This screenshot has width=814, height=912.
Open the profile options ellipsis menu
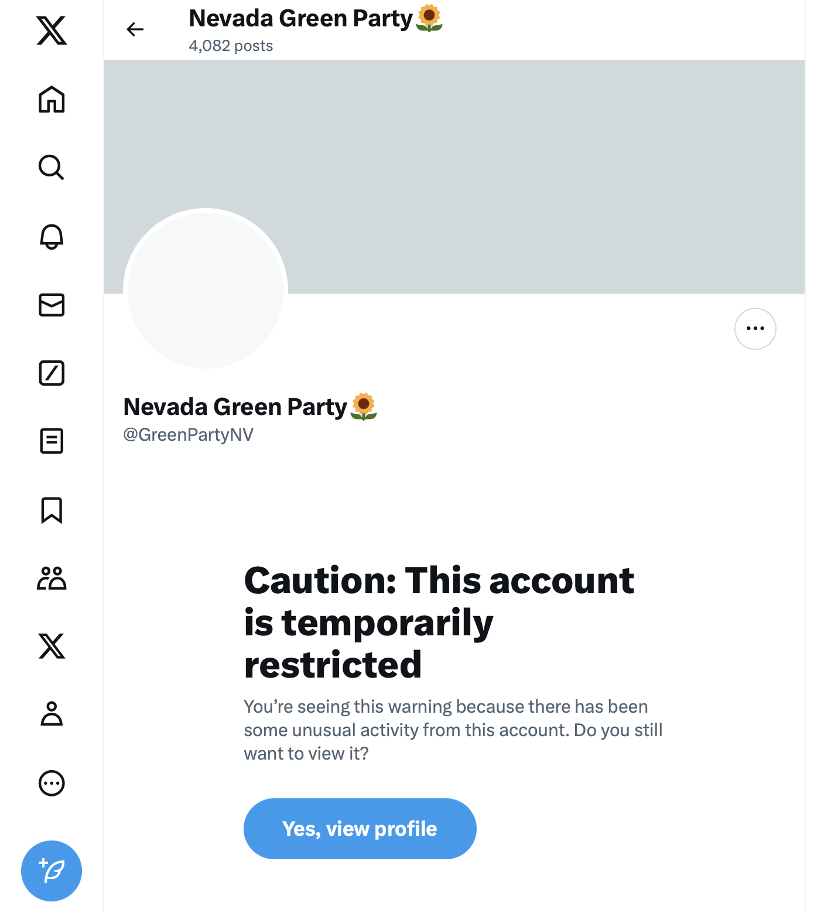click(755, 328)
